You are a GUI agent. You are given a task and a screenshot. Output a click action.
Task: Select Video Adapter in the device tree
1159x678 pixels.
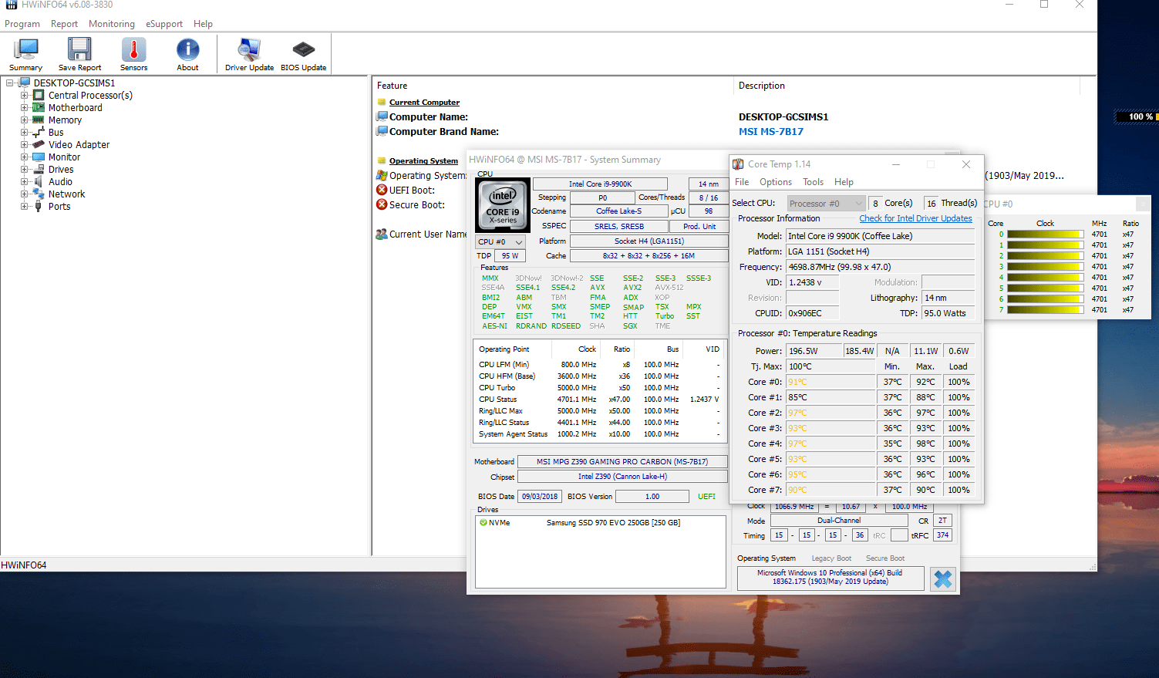(79, 145)
